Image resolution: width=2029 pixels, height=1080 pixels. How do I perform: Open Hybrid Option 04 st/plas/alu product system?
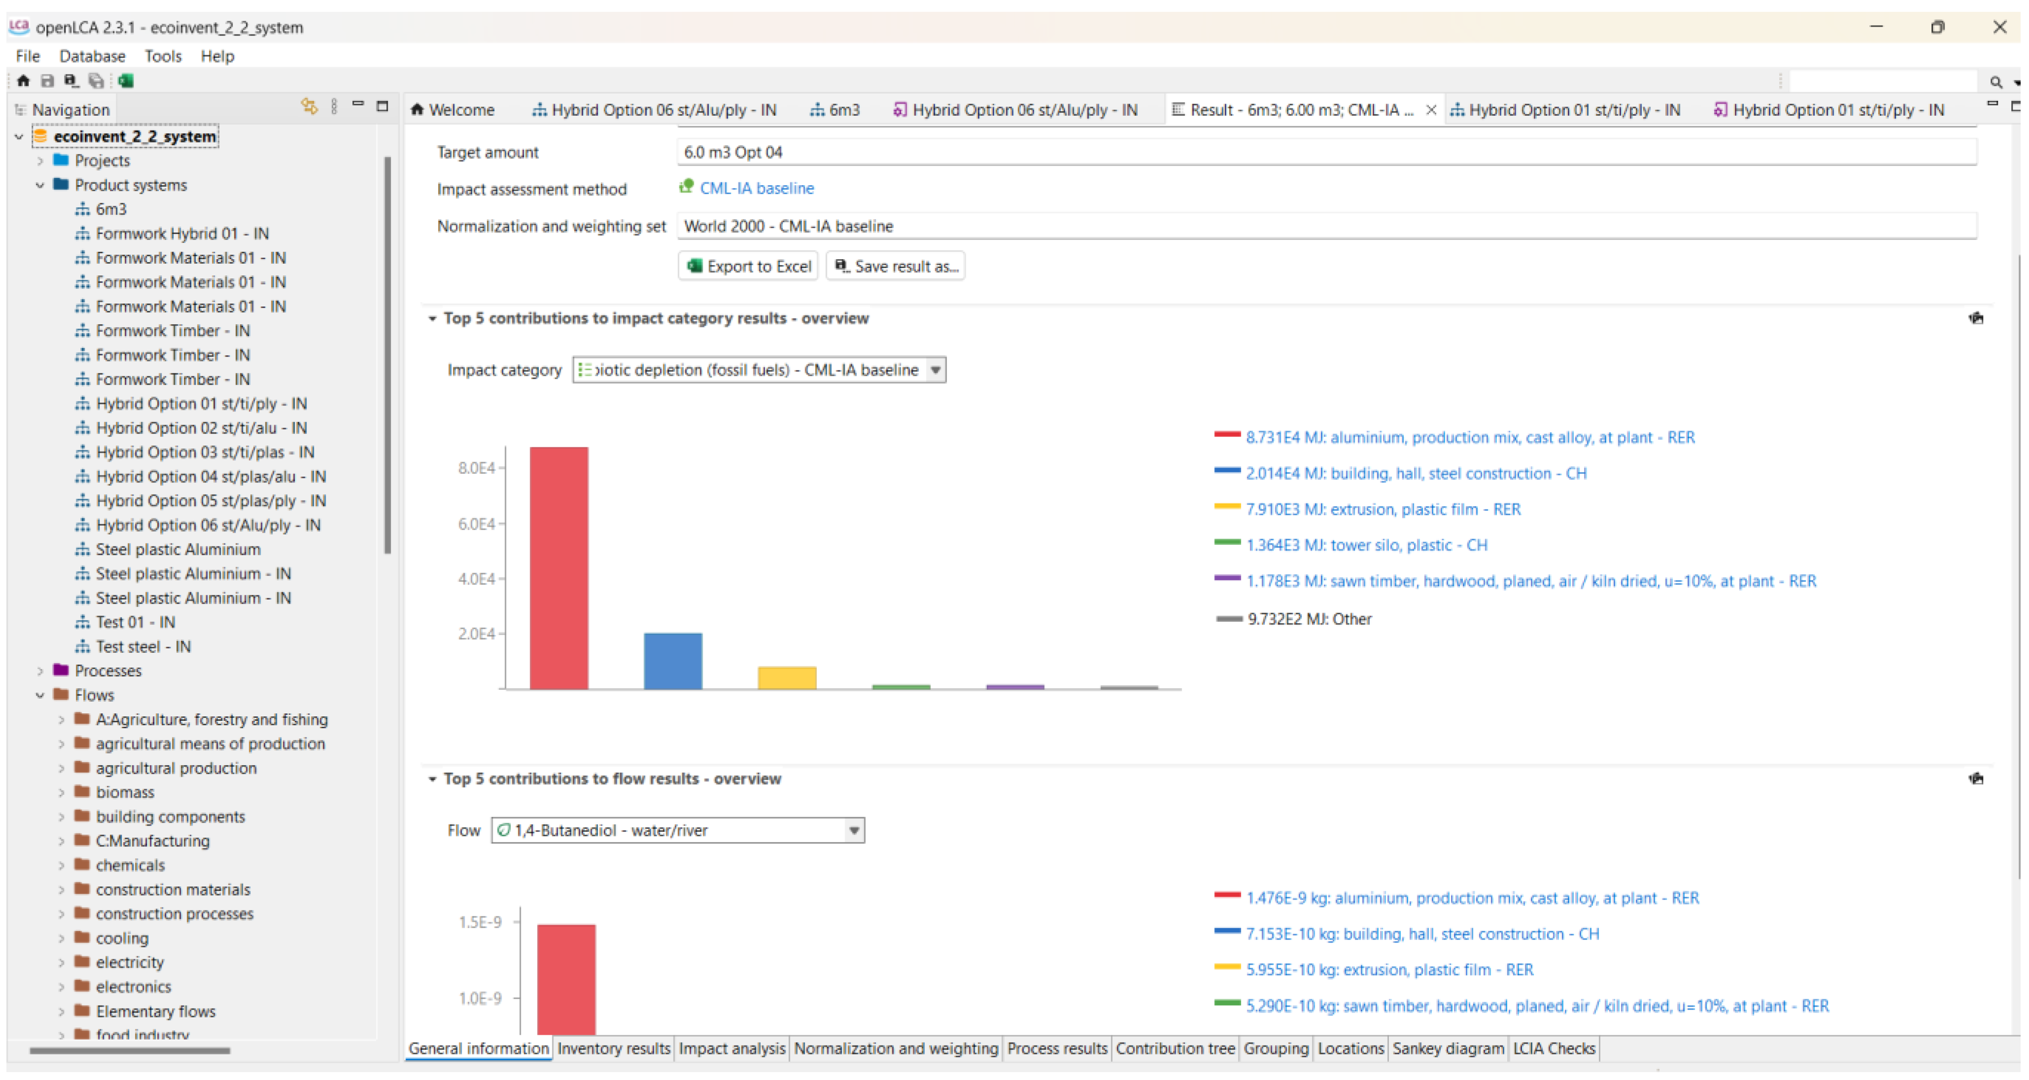[x=210, y=476]
